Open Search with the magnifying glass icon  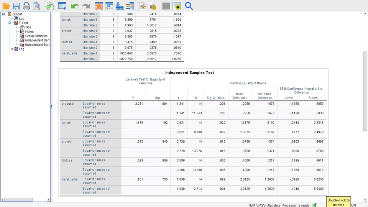click(x=189, y=6)
